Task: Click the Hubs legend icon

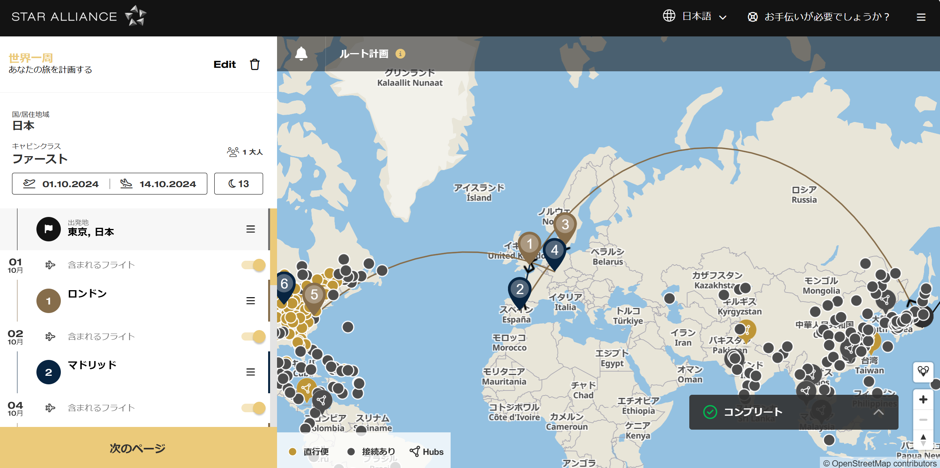Action: pyautogui.click(x=415, y=451)
